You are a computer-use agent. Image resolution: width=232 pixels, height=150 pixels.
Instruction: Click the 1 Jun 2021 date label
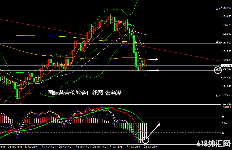click(116, 147)
